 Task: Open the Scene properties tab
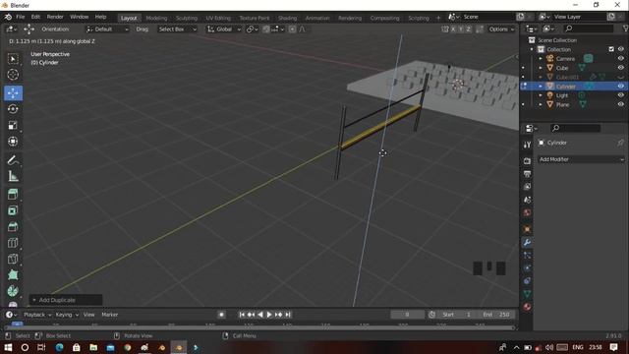click(x=527, y=200)
